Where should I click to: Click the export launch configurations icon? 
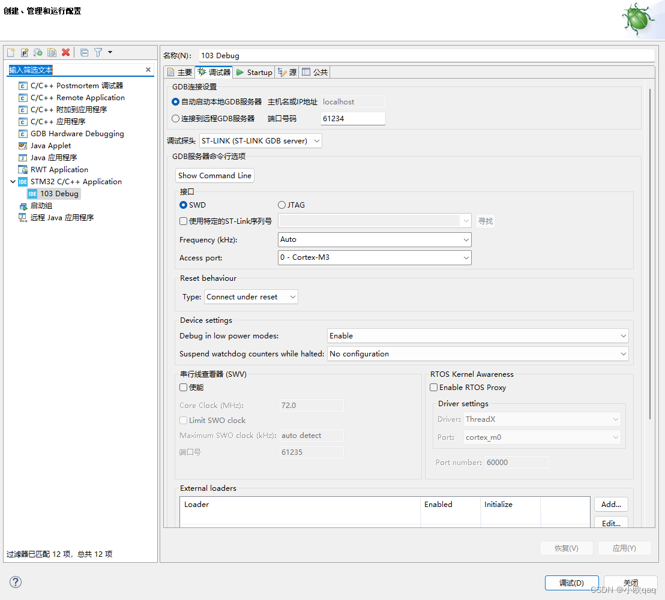38,52
